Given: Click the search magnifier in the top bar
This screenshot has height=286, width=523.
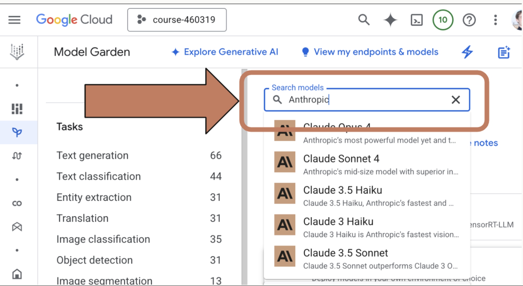Looking at the screenshot, I should pos(364,20).
